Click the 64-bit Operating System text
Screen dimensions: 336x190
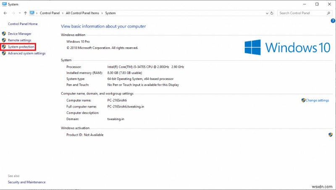point(140,79)
